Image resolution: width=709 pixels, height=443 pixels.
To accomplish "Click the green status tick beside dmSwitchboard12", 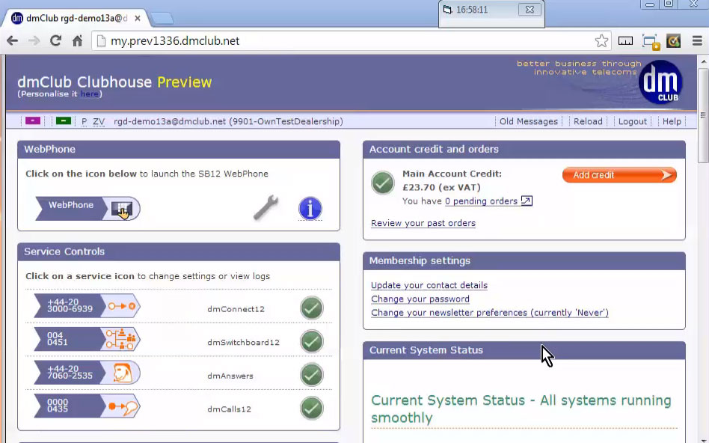I will 312,341.
